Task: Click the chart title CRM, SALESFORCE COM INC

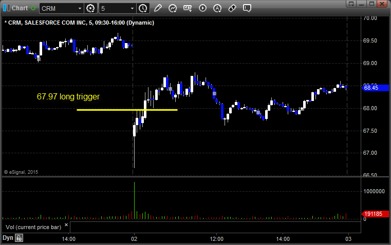Action: pyautogui.click(x=79, y=23)
